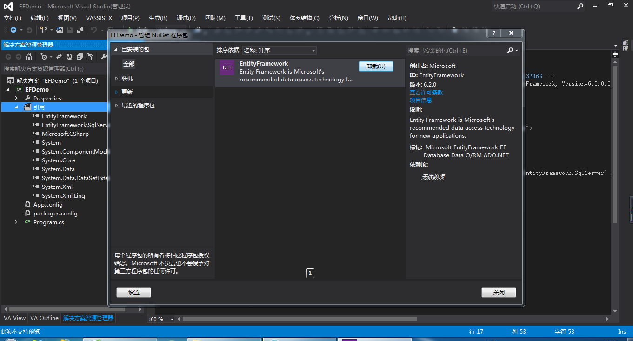Click the 卸载(U) uninstall button
633x341 pixels.
(376, 67)
